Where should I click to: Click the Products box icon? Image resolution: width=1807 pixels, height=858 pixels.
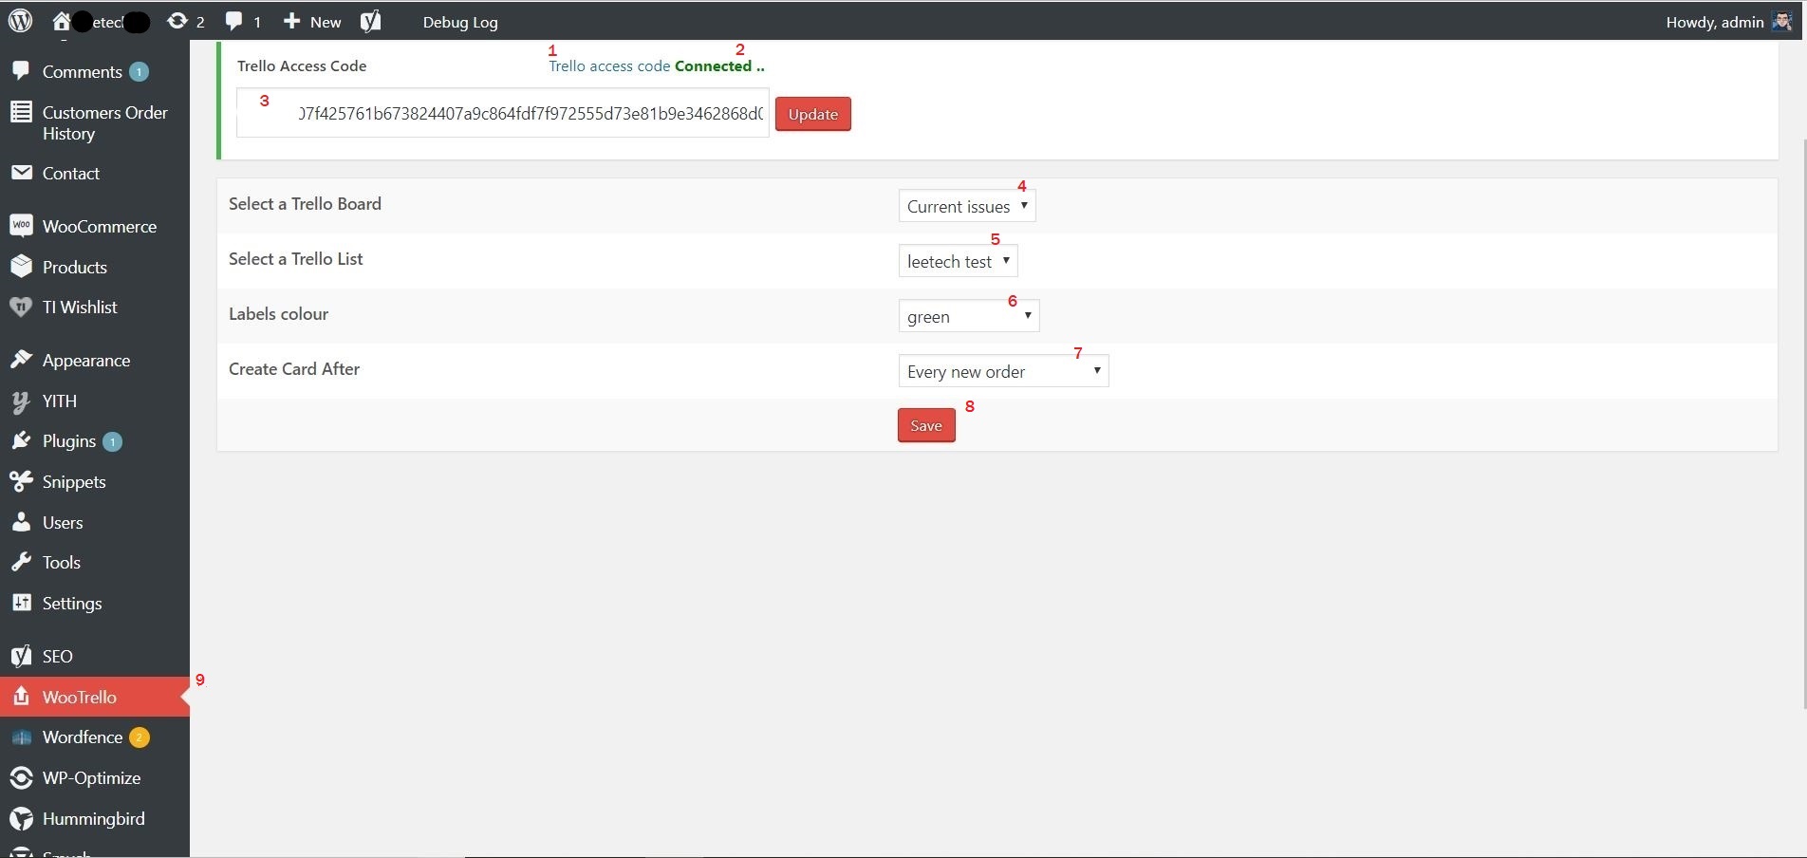[21, 267]
